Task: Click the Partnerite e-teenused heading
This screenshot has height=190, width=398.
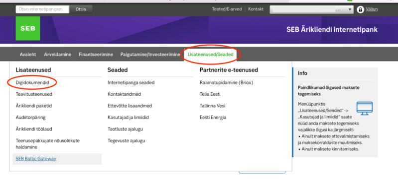Action: click(229, 70)
